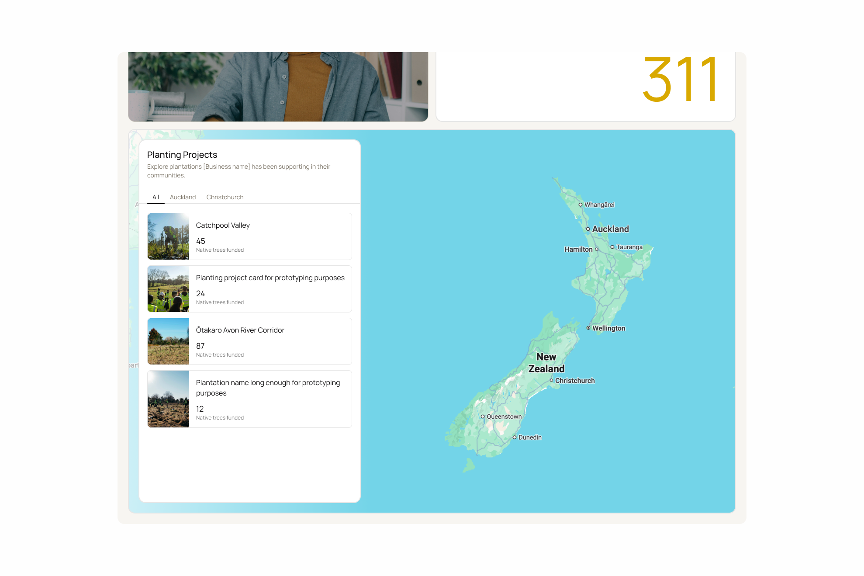This screenshot has height=576, width=864.
Task: Open the Catchpool Valley project card
Action: tap(249, 236)
